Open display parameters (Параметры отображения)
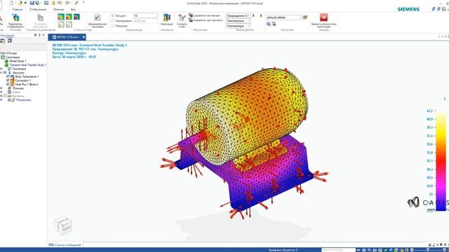The image size is (449, 252). [x=15, y=20]
